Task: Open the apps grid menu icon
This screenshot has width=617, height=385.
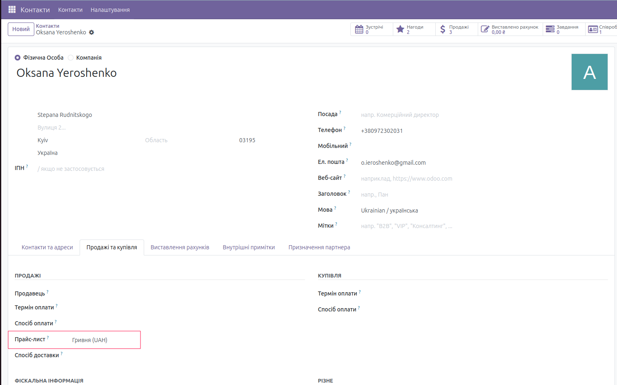Action: coord(12,9)
